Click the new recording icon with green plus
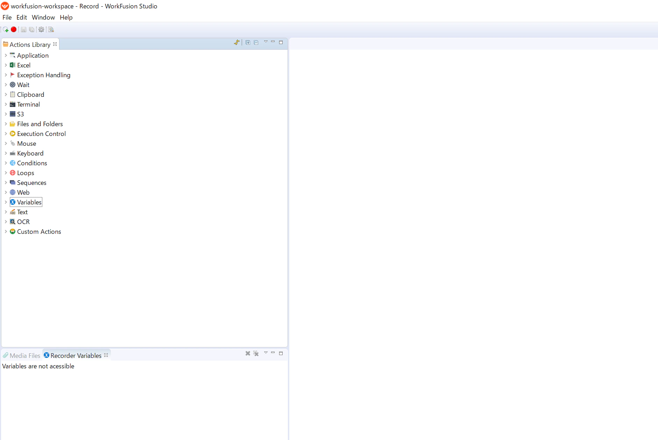The image size is (658, 440). click(x=6, y=30)
